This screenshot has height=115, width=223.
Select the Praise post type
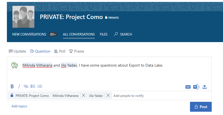pos(77,51)
